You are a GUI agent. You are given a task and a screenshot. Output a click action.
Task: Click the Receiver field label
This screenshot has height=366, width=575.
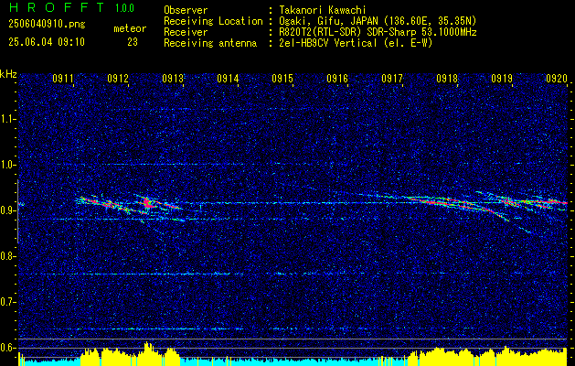pos(186,32)
